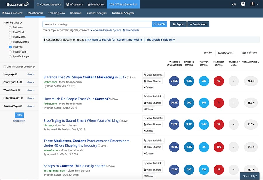This screenshot has height=180, width=263.
Task: Click the content marketing search field
Action: (x=97, y=24)
